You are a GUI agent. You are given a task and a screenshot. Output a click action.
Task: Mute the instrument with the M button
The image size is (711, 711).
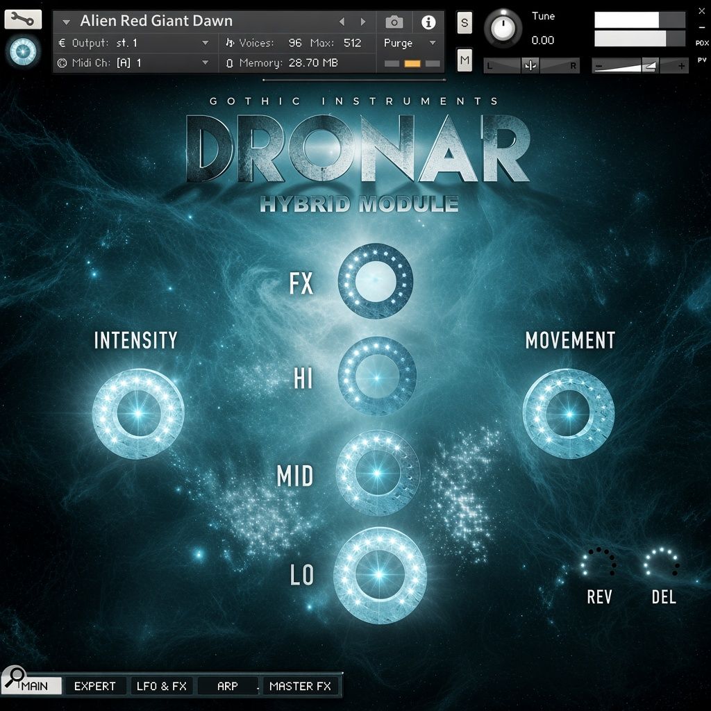pos(465,60)
